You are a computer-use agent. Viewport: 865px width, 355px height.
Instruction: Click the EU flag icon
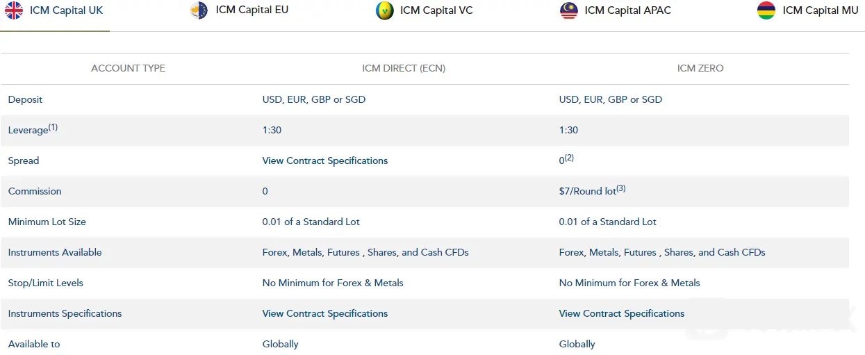[x=199, y=10]
